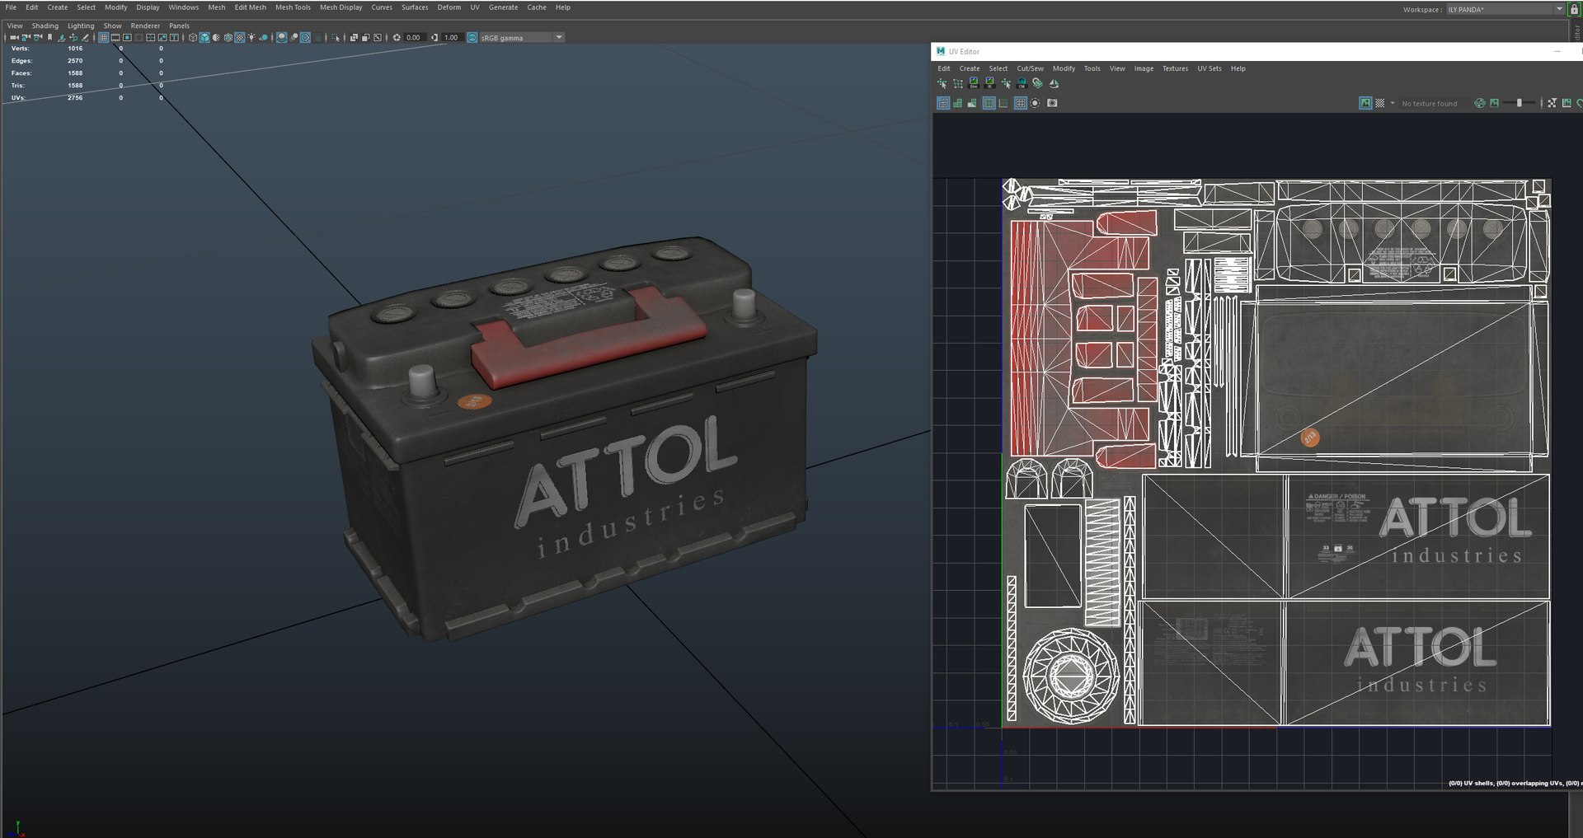Image resolution: width=1583 pixels, height=838 pixels.
Task: Open the Mesh Tools menu
Action: 293,7
